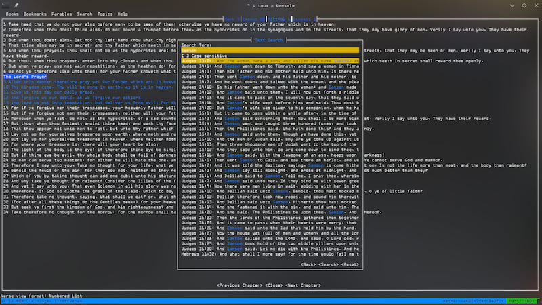This screenshot has height=305, width=542.
Task: Select the Judges 15:7 search result
Action: coord(270,134)
